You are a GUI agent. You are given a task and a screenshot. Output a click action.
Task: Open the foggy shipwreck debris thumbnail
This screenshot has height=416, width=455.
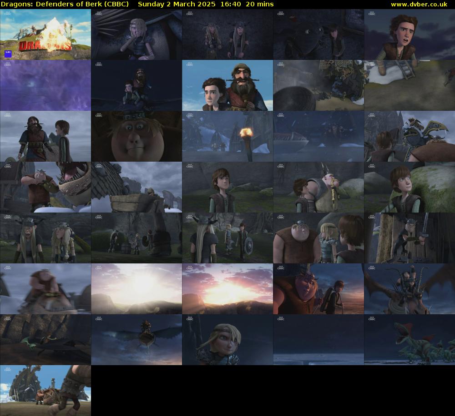318,85
